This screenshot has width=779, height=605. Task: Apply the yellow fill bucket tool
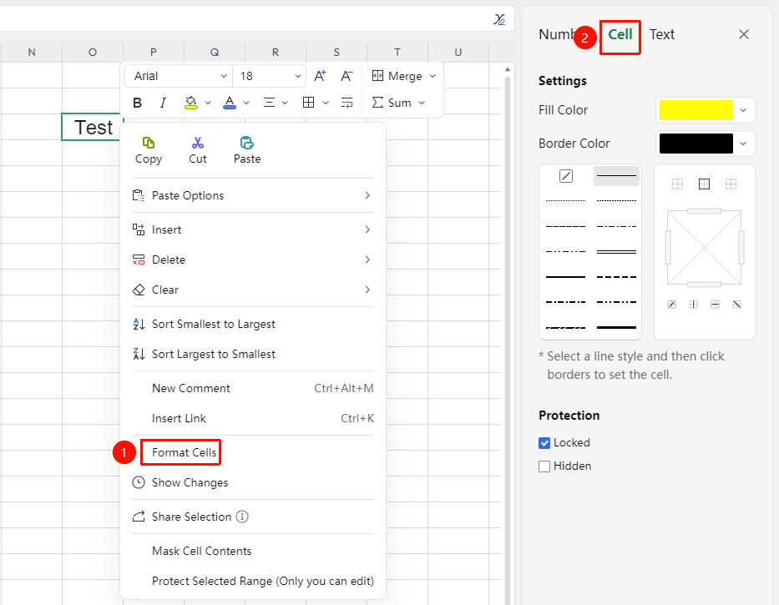tap(190, 103)
